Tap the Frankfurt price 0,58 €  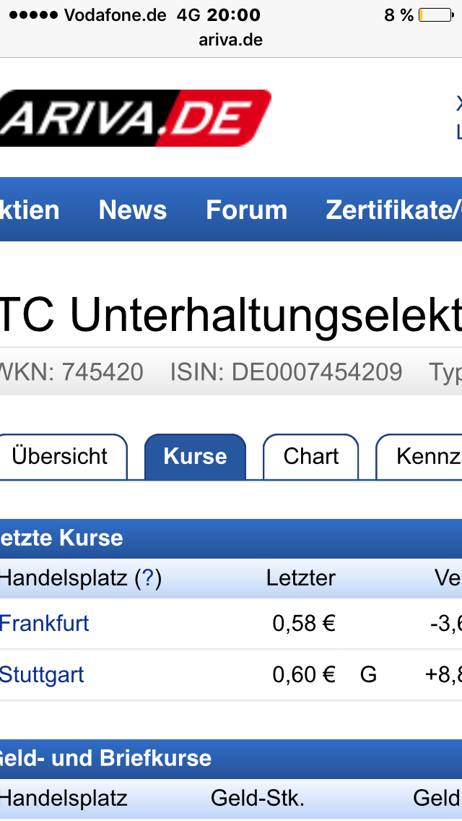pyautogui.click(x=304, y=623)
